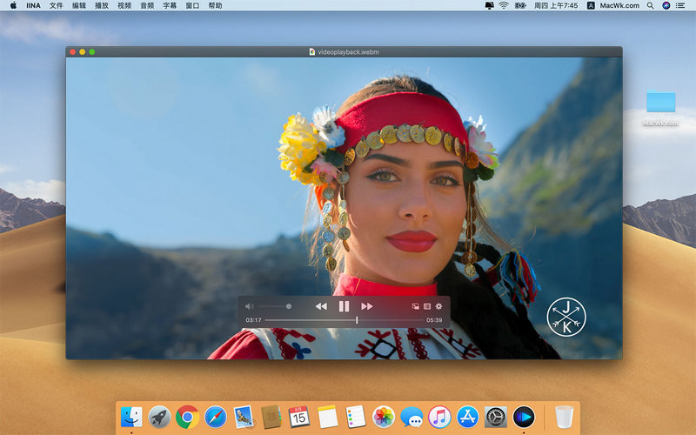Open System Preferences from the dock

click(x=495, y=417)
